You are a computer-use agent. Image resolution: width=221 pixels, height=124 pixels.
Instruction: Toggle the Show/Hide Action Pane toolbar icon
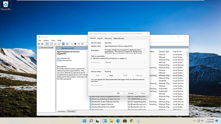point(67,44)
